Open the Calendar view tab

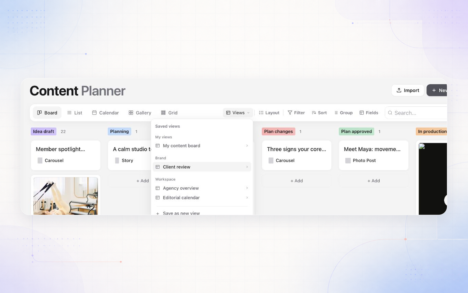(105, 113)
